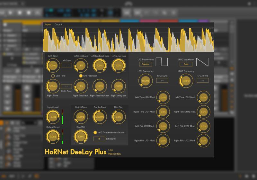Click the Out Lo Pass knob
257x180 pixels.
(x=100, y=117)
